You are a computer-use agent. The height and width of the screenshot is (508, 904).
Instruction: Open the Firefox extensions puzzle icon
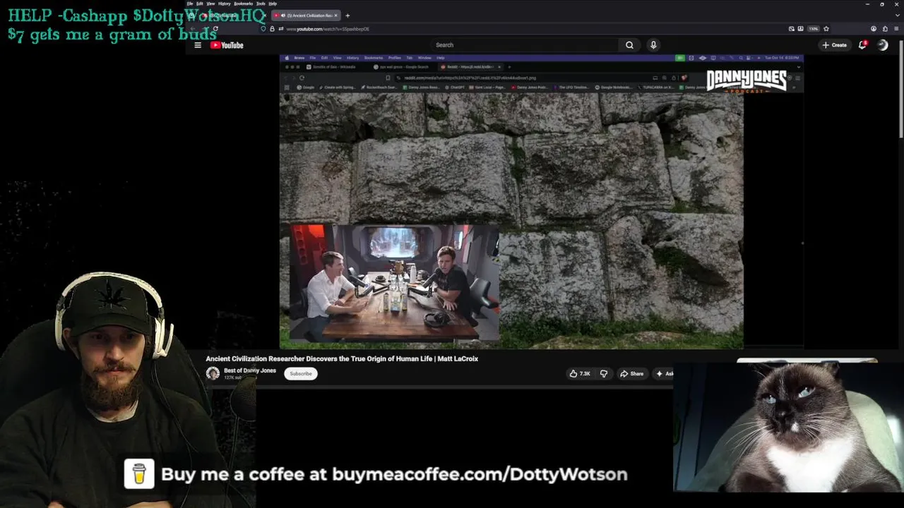[x=885, y=29]
